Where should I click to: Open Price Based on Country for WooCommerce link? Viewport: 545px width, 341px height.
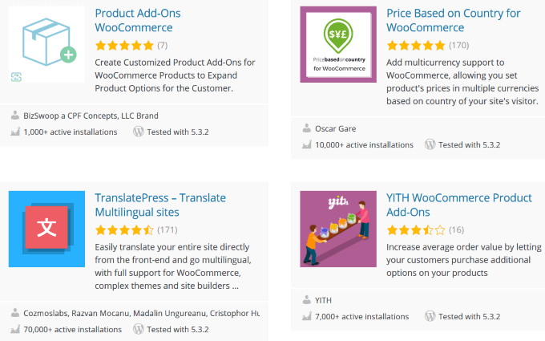click(453, 20)
